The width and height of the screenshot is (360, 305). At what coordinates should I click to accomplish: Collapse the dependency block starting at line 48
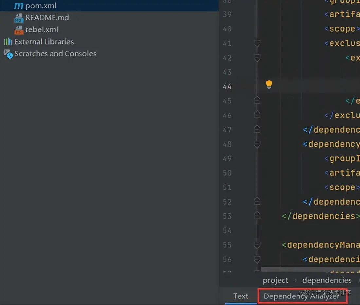pos(257,144)
